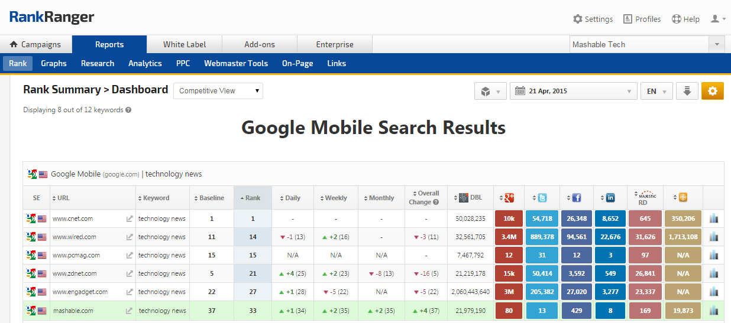Click the help icon beside keyword count
The width and height of the screenshot is (731, 323).
pyautogui.click(x=128, y=110)
